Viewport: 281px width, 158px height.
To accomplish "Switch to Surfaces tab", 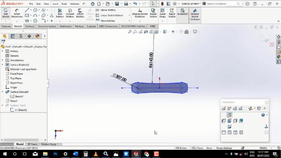I will pyautogui.click(x=30, y=26).
